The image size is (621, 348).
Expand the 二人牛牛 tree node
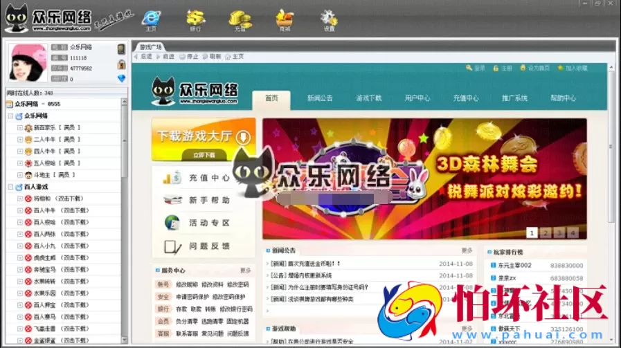coord(20,139)
